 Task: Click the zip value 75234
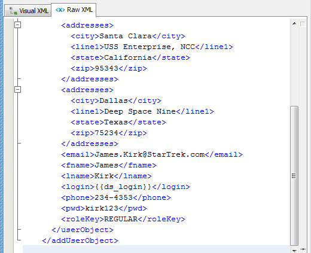[x=106, y=133]
